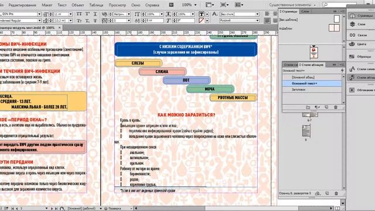Open the arrange documents dropdown icon
The width and height of the screenshot is (375, 211).
tap(239, 5)
